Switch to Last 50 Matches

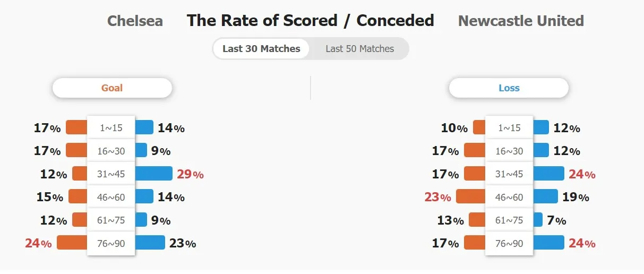click(359, 49)
